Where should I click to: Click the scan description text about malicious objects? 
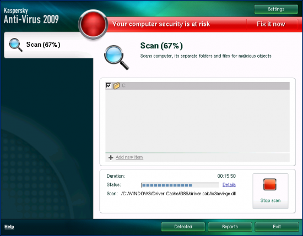point(206,56)
